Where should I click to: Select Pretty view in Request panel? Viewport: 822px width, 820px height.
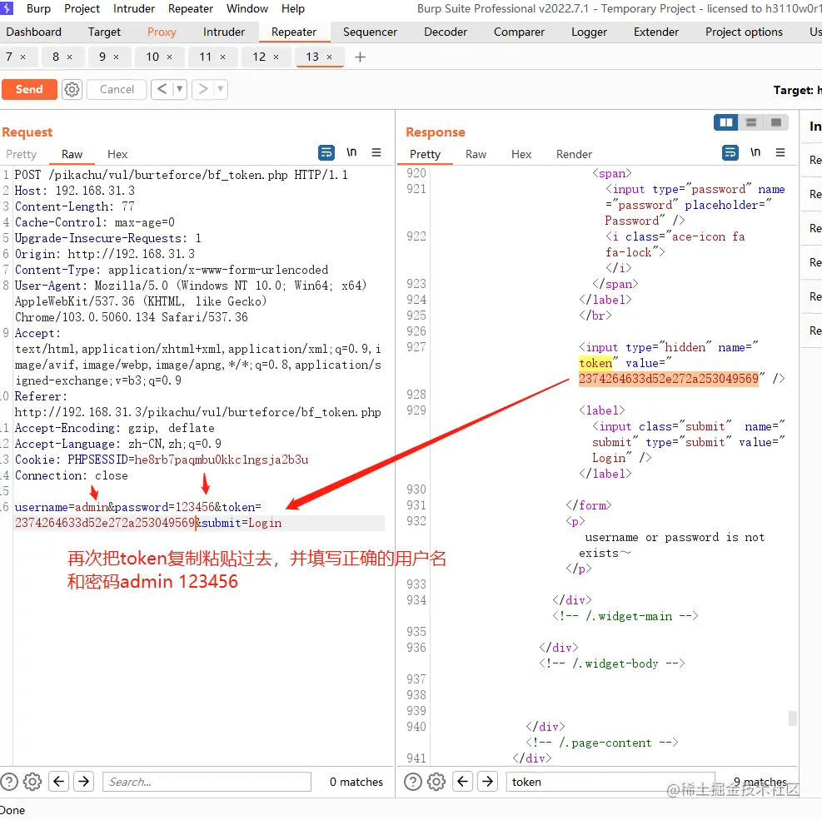click(21, 155)
